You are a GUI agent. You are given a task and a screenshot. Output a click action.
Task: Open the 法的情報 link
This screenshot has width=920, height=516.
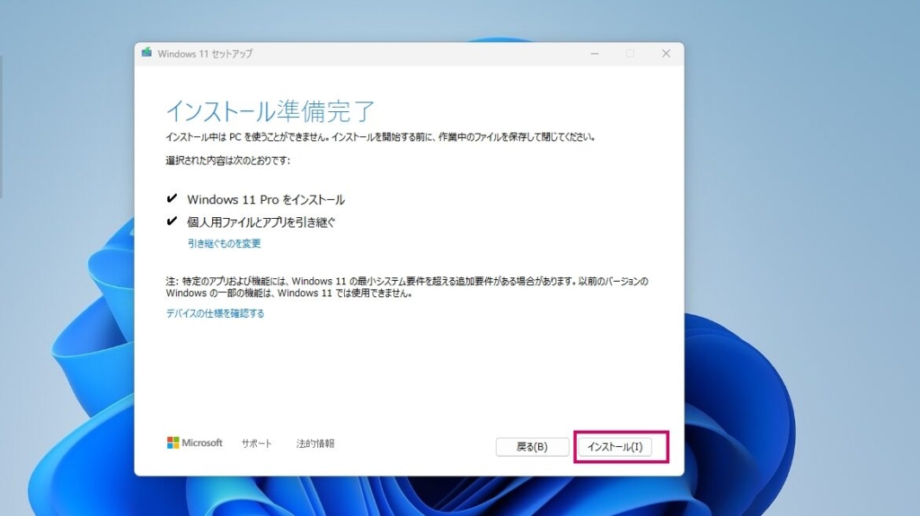315,443
